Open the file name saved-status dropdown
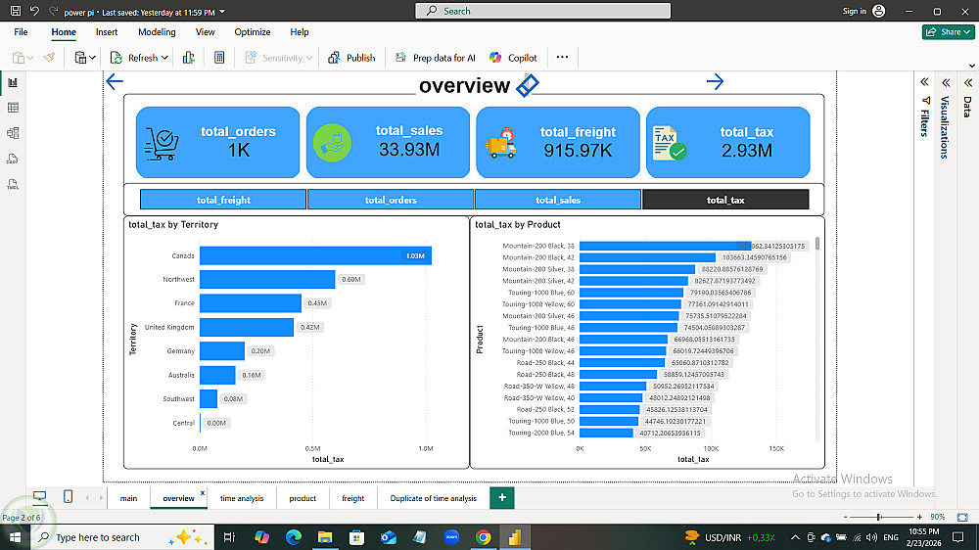This screenshot has width=979, height=550. (222, 12)
